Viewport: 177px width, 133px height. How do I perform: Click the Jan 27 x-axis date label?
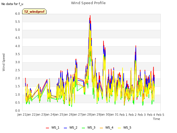[x=77, y=114]
